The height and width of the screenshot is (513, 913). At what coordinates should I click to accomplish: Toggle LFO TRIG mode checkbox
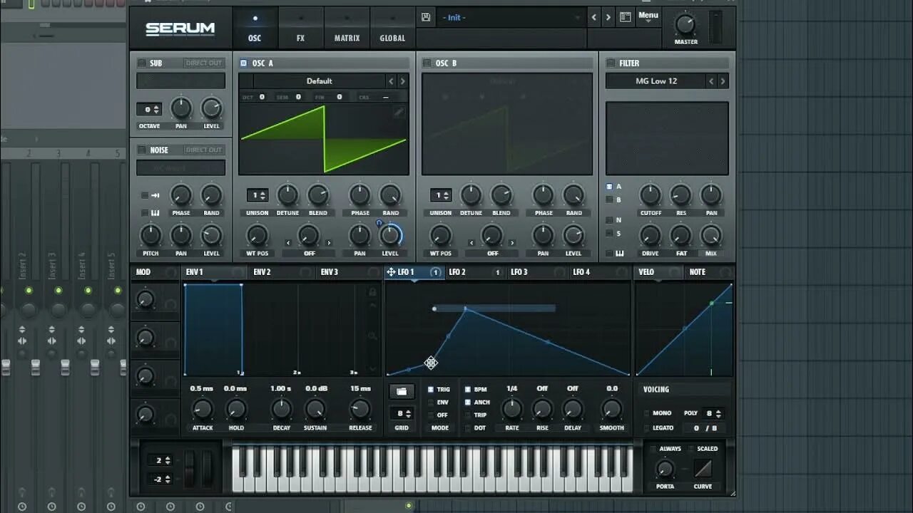[x=430, y=390]
